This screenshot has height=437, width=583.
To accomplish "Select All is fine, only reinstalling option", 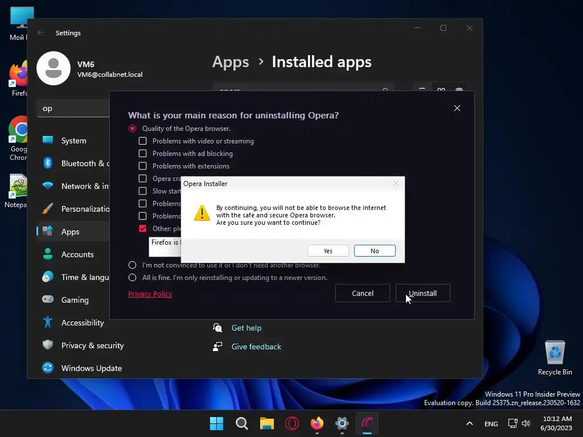I will [132, 278].
